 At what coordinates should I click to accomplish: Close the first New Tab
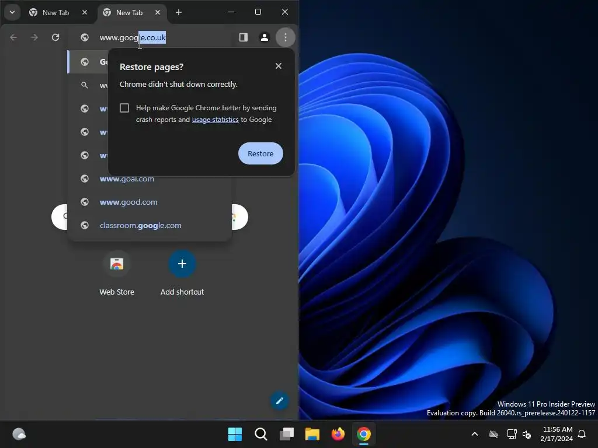point(85,13)
